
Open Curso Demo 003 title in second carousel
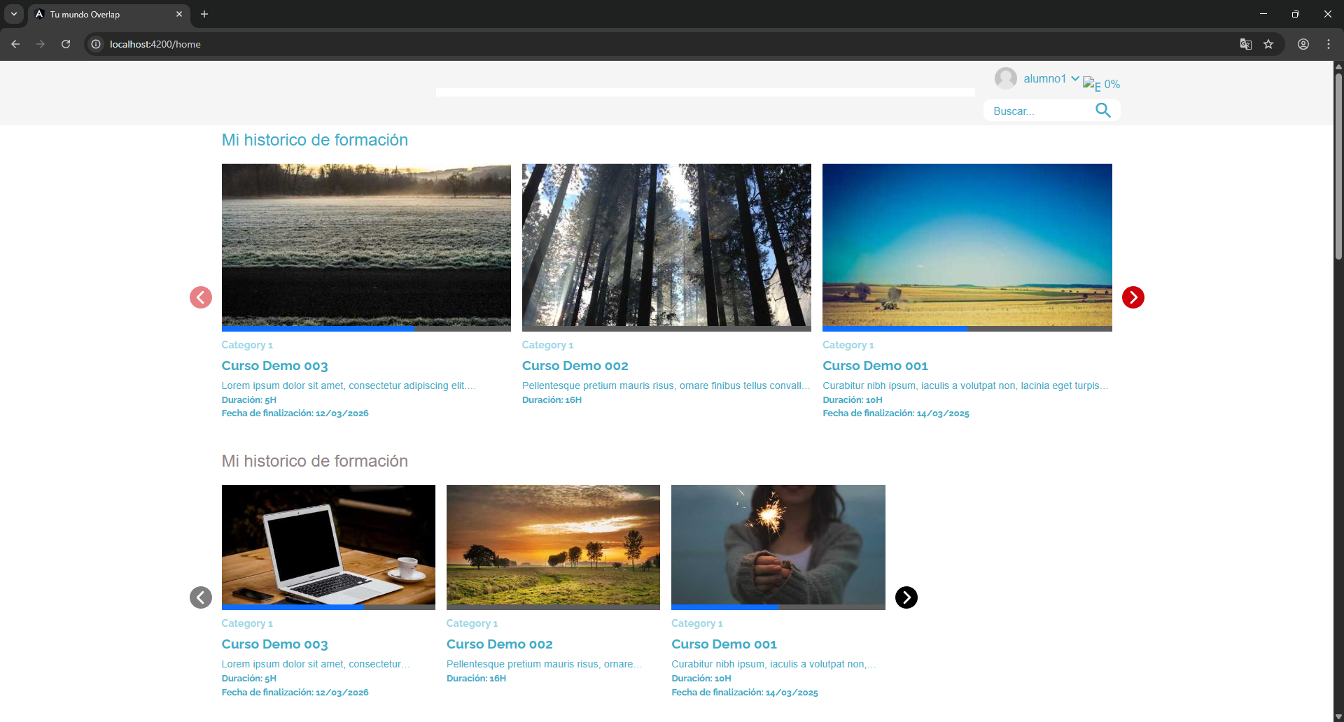274,644
